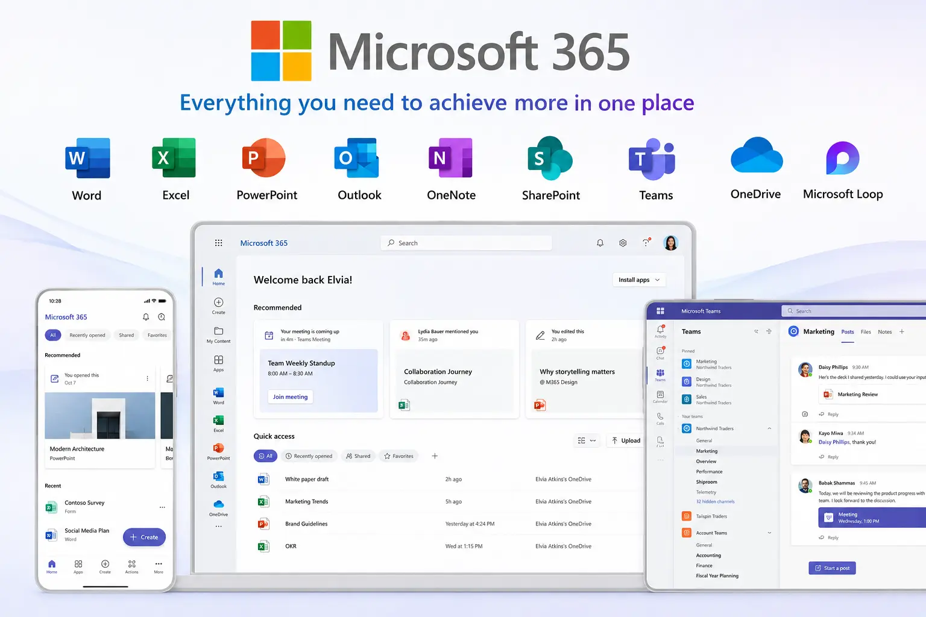This screenshot has height=617, width=926.
Task: Click the PowerPoint app icon in banner
Action: (263, 158)
